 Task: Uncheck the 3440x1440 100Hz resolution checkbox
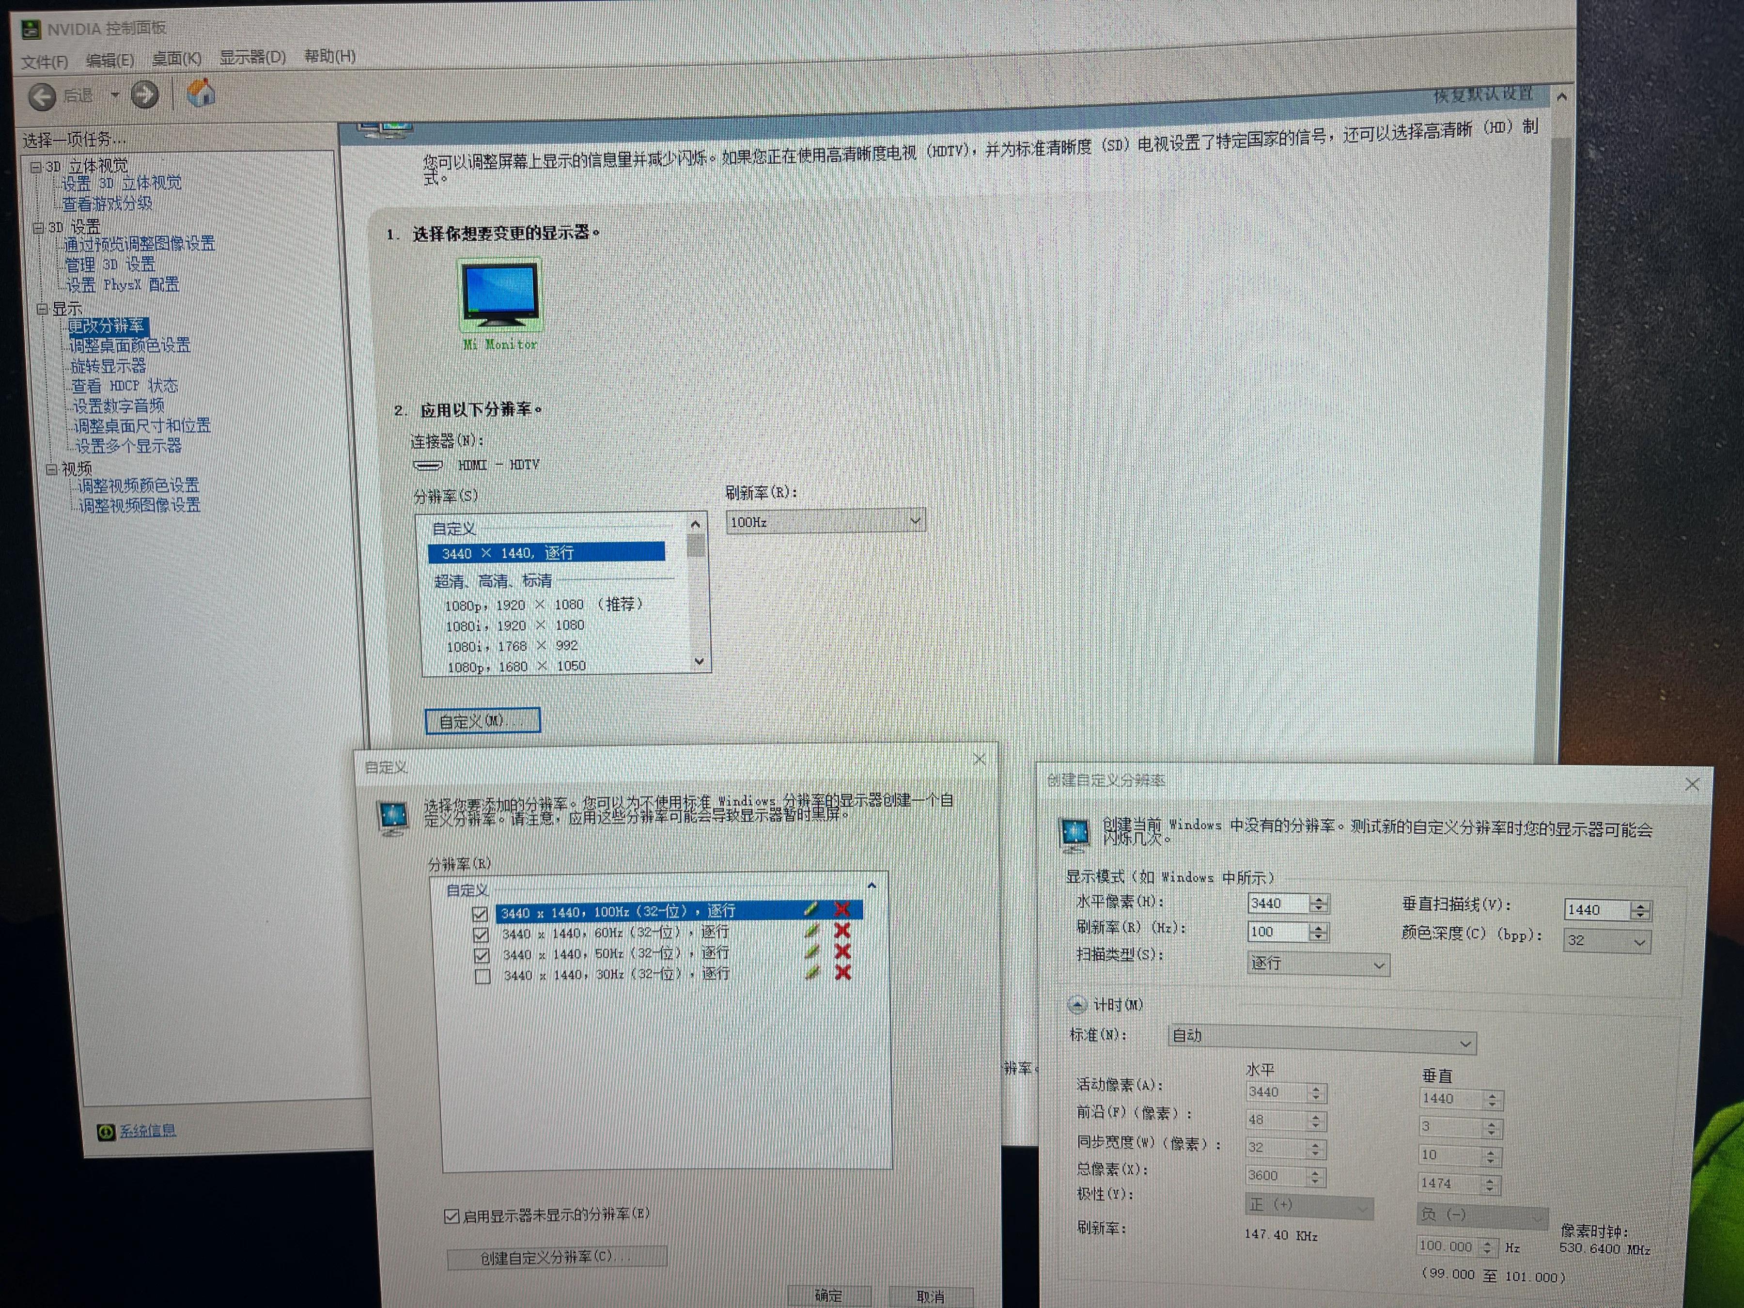point(480,914)
